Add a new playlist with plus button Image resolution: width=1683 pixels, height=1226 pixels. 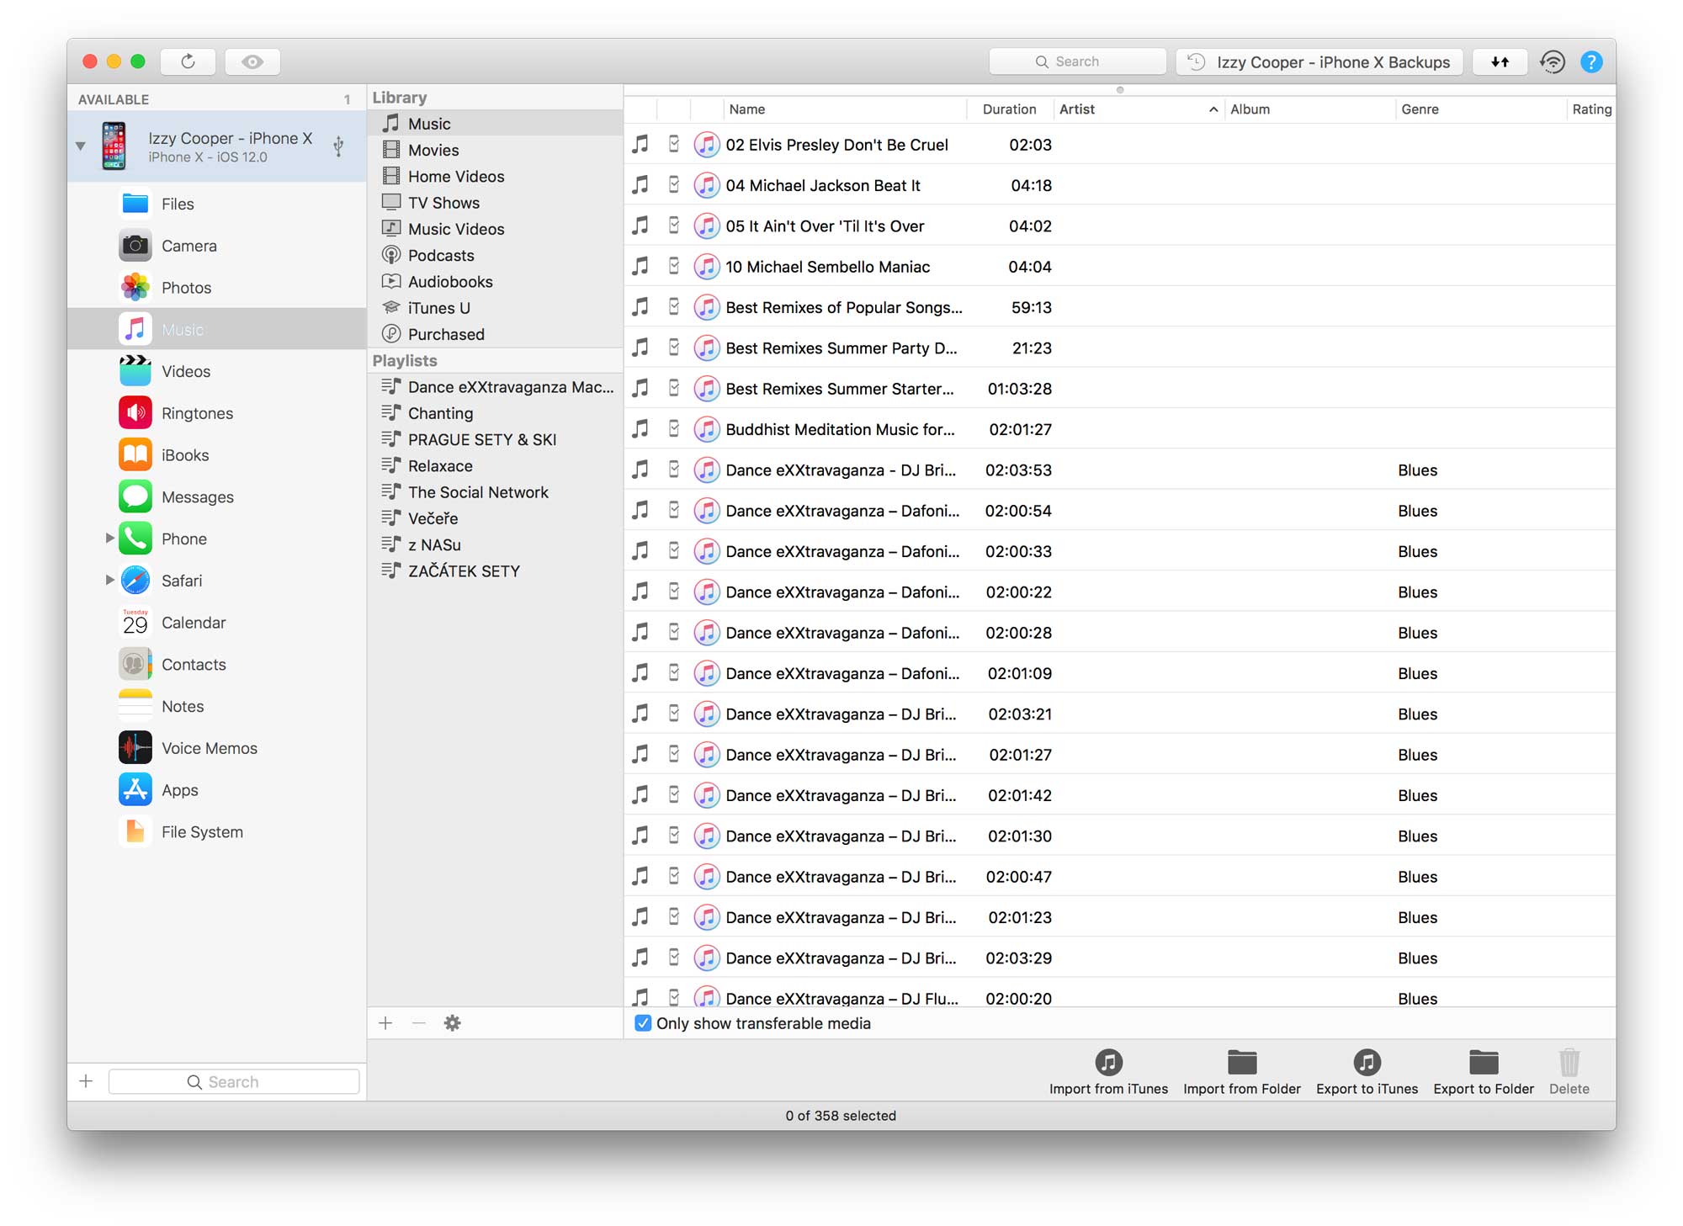tap(385, 1023)
